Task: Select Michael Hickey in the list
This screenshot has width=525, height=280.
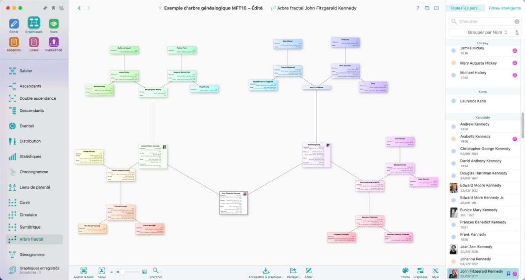Action: pos(483,75)
